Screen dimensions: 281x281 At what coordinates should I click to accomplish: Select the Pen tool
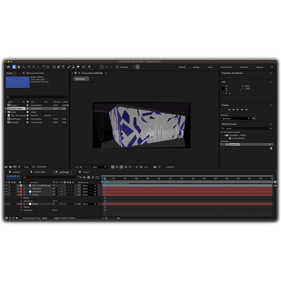(x=58, y=67)
